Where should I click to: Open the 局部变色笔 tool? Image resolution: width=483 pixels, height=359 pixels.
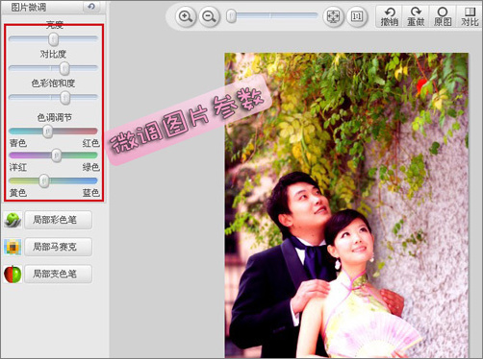coord(58,274)
